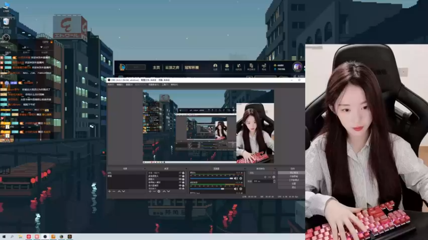Toggle lock on selected 摄像头 source
The height and width of the screenshot is (240, 428).
pos(183,179)
